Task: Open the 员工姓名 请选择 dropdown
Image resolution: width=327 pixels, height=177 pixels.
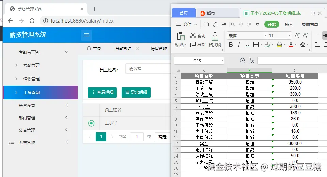Action: pos(148,69)
